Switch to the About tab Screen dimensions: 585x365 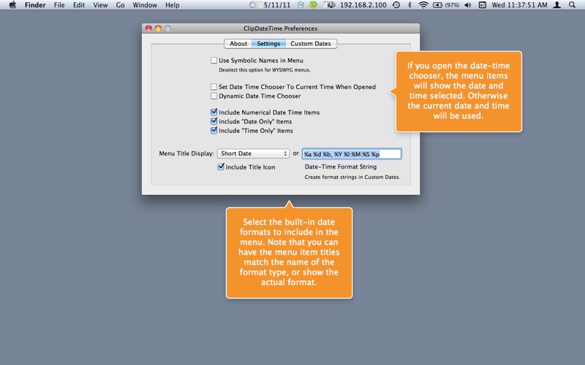(238, 44)
